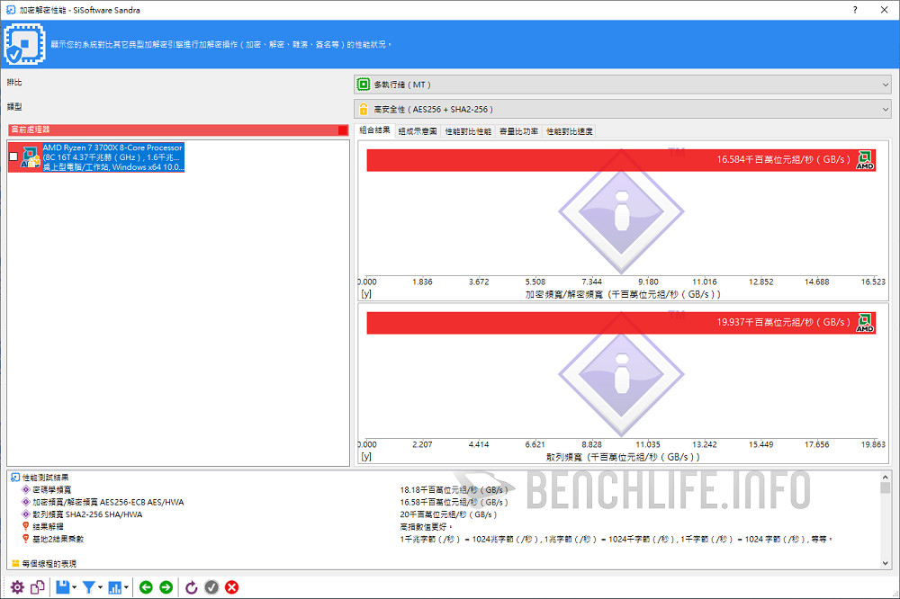Select the 容量比功率 tab
900x599 pixels.
(518, 131)
